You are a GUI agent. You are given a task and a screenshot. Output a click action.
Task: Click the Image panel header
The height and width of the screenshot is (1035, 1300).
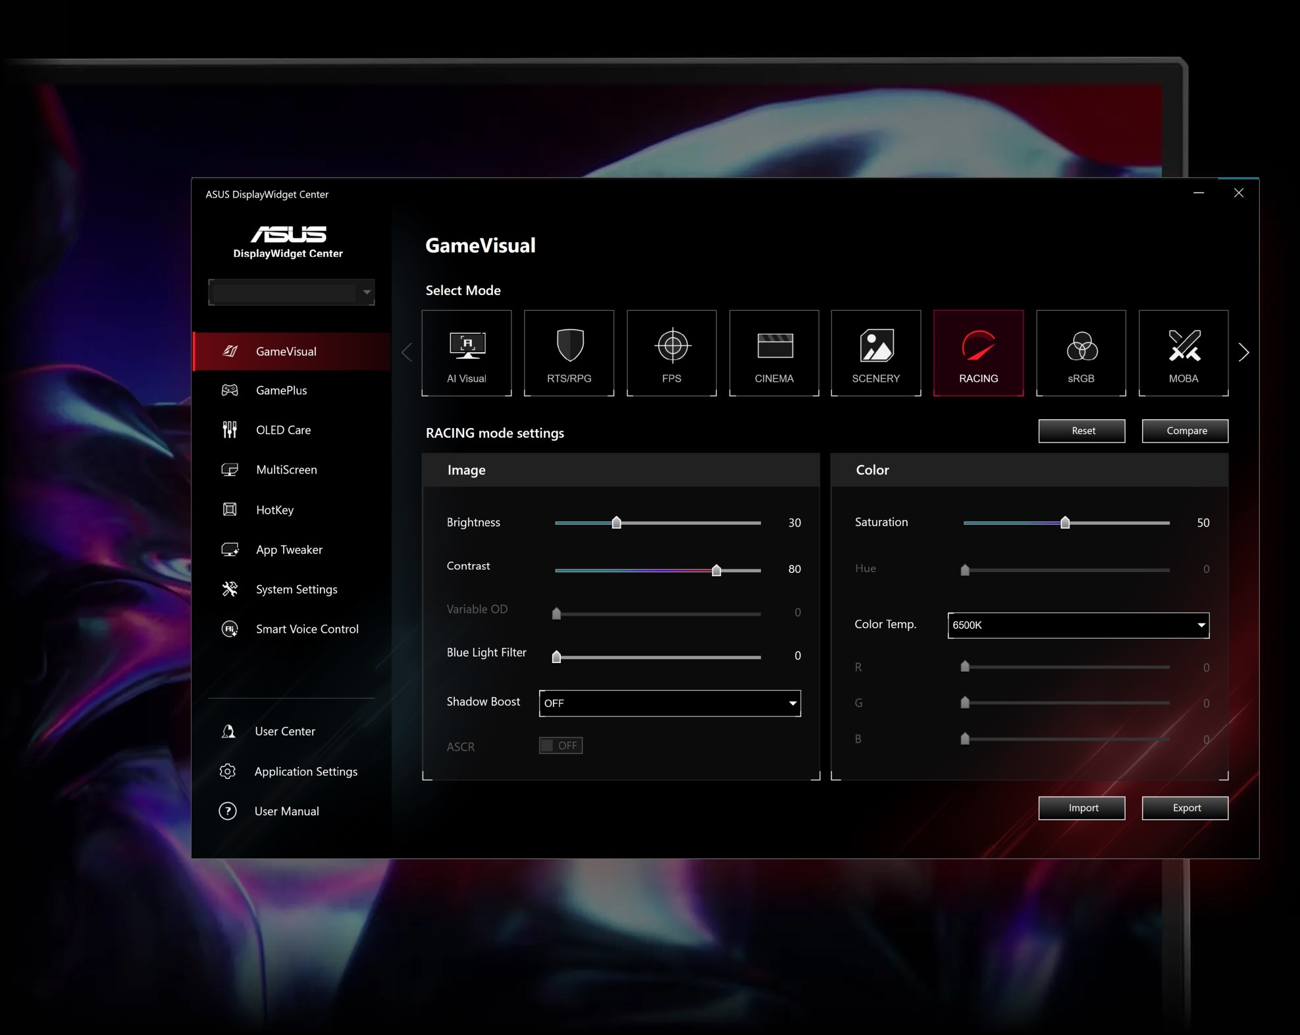pyautogui.click(x=621, y=470)
